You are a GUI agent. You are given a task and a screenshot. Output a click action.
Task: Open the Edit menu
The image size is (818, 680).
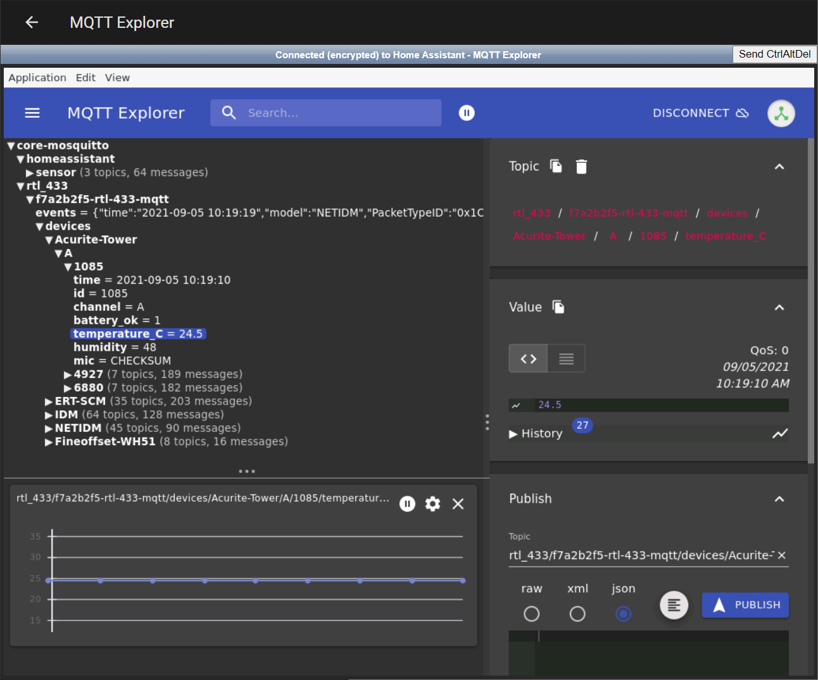click(85, 77)
